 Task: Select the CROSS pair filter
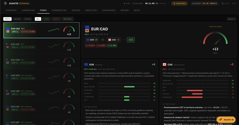27,19
